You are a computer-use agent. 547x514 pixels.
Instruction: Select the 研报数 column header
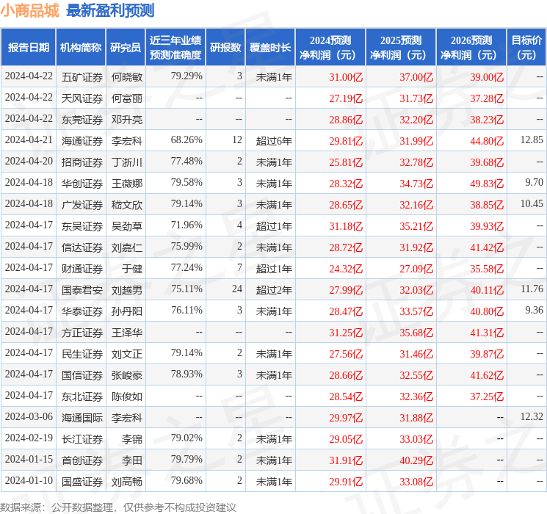click(225, 48)
